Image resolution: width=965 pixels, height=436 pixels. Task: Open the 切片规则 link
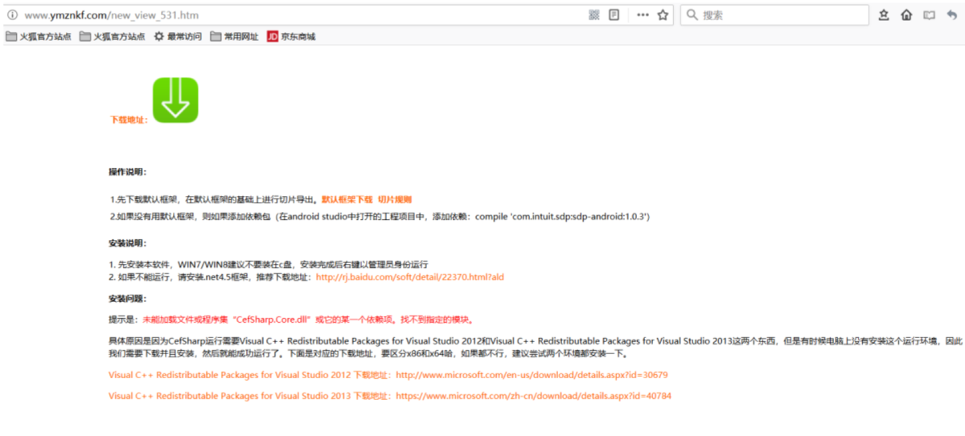tap(395, 199)
